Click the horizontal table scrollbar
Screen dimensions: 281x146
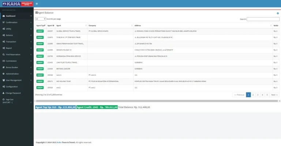click(x=157, y=101)
